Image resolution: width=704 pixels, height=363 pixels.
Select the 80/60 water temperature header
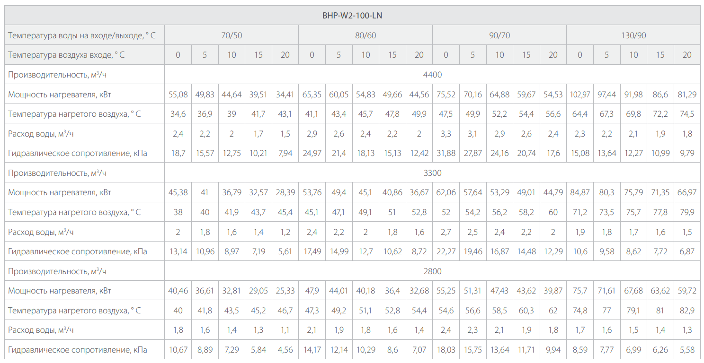365,35
